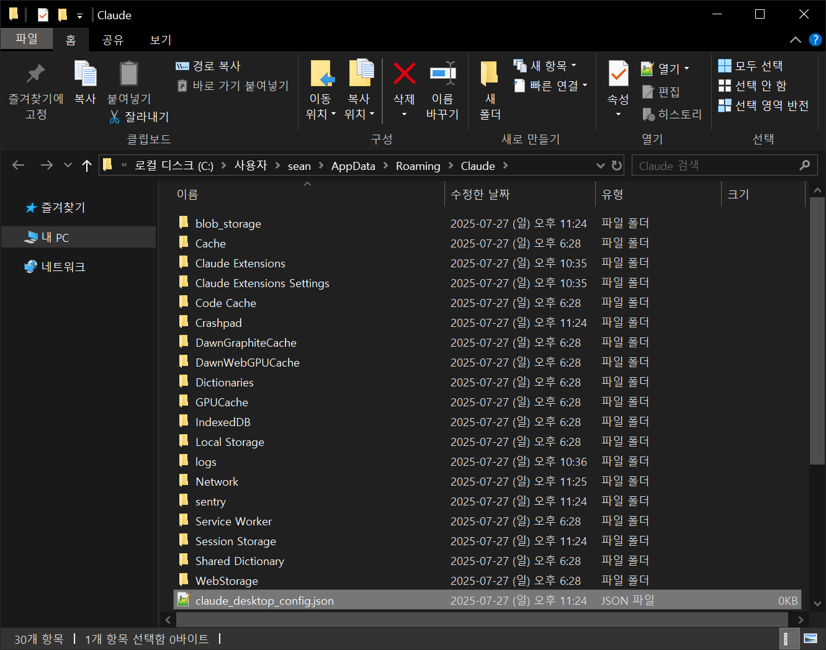
Task: Click the AppData breadcrumb in address bar
Action: pyautogui.click(x=353, y=166)
